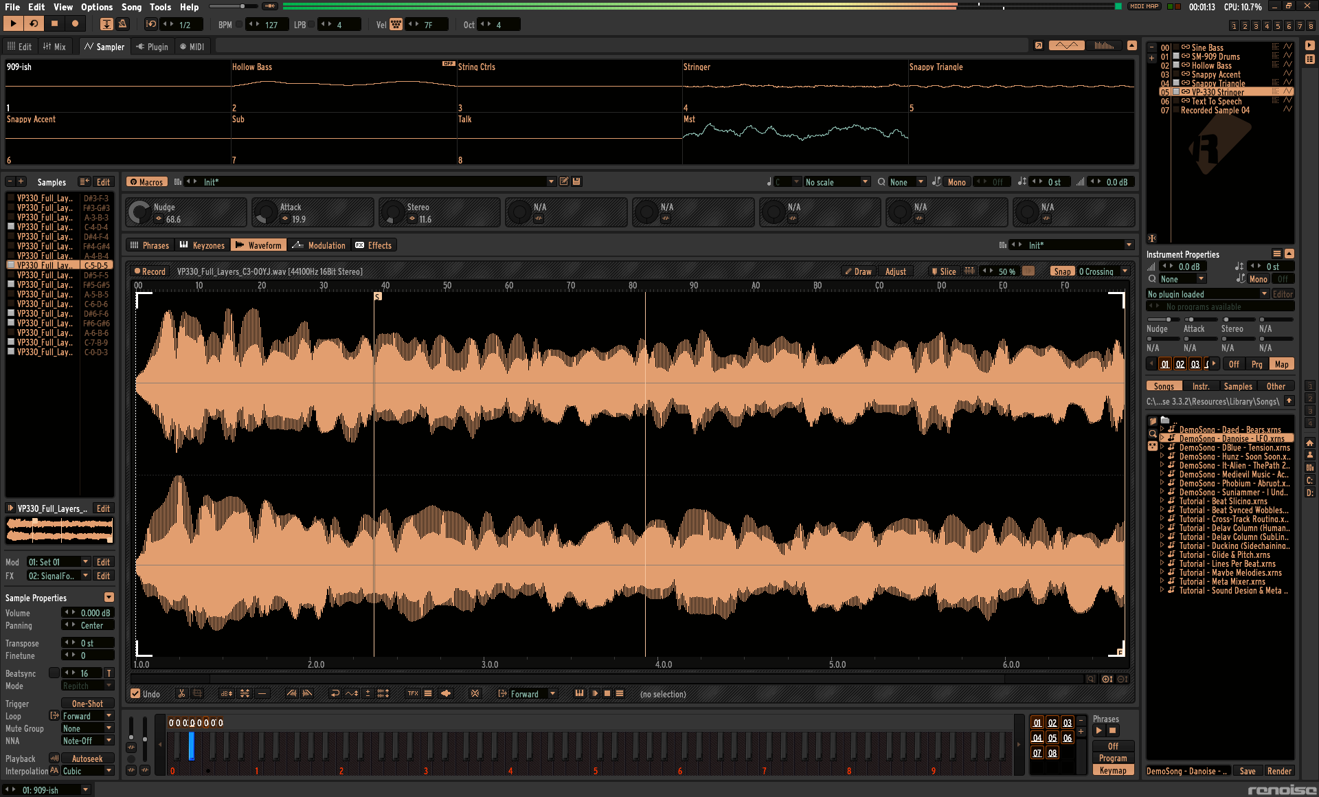Toggle the metronome icon
This screenshot has height=797, width=1319.
[x=122, y=24]
